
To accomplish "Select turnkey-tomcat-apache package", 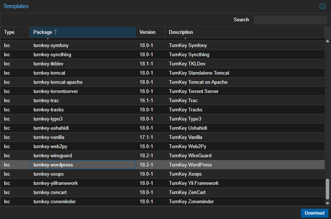I will pos(58,82).
